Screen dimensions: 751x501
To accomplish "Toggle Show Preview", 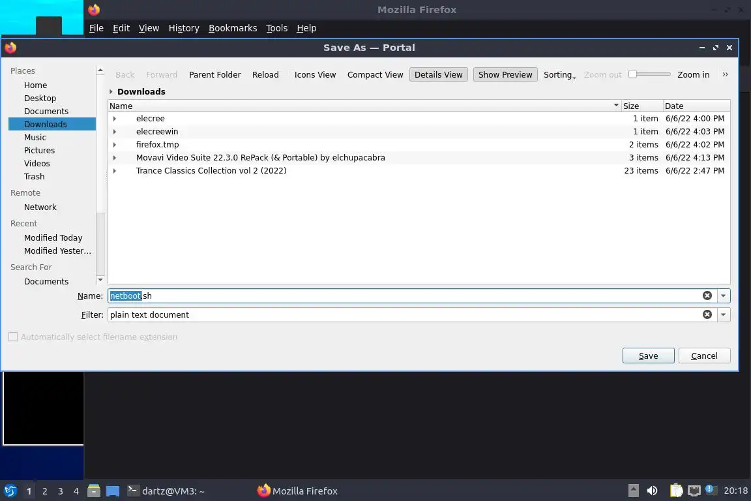I will [505, 75].
